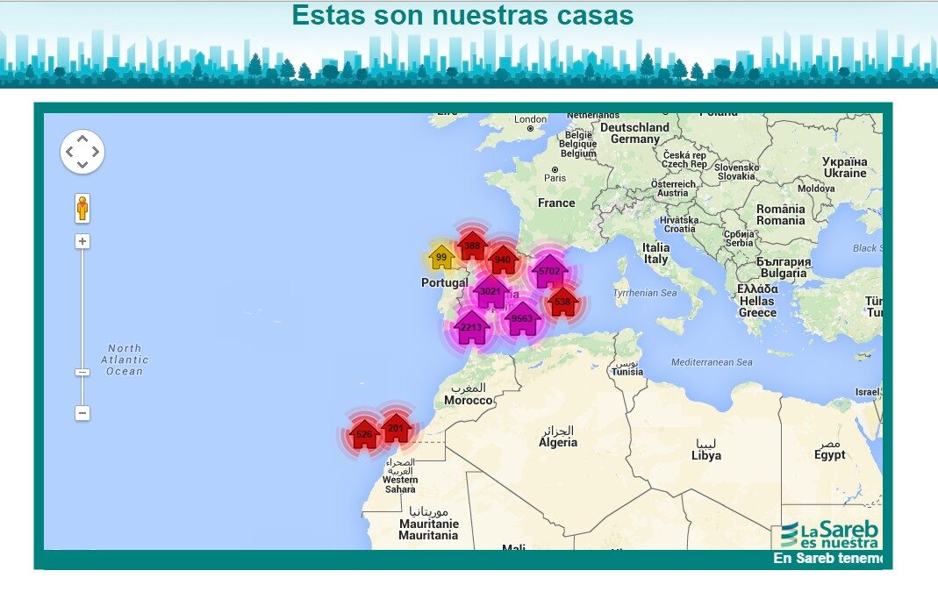Viewport: 938px width, 592px height.
Task: Select the magenta house marker labeled 2213
Action: click(x=471, y=328)
